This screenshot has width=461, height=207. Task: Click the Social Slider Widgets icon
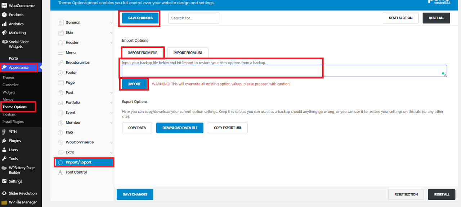coord(4,42)
